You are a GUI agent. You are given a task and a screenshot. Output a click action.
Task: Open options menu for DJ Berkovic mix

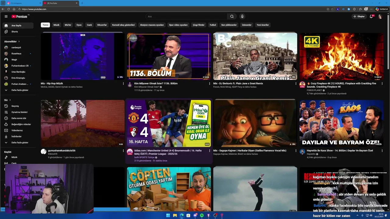pyautogui.click(x=296, y=84)
